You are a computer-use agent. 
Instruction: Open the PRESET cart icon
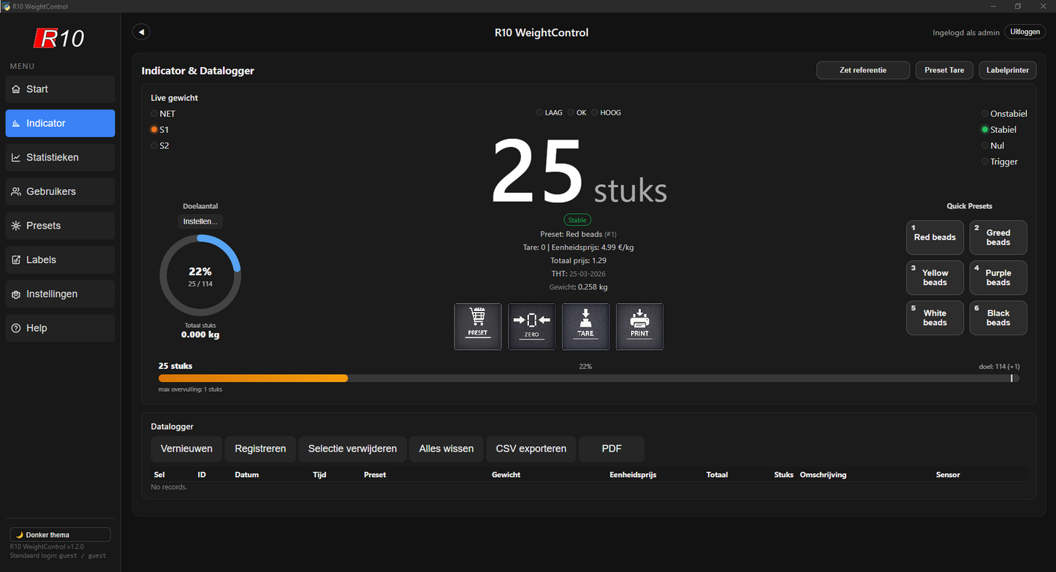pyautogui.click(x=477, y=326)
